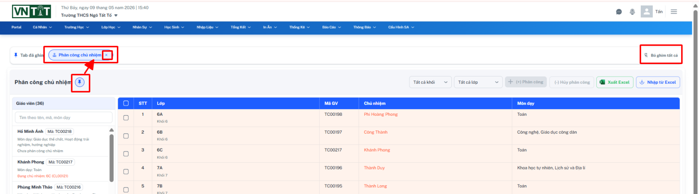Open the hamburger menu icon
The width and height of the screenshot is (699, 194).
tap(674, 12)
